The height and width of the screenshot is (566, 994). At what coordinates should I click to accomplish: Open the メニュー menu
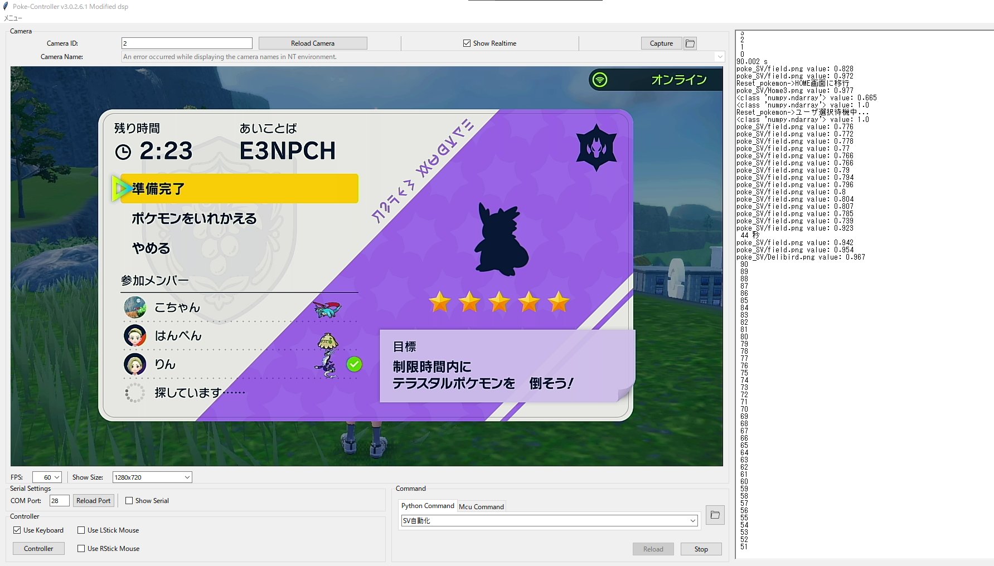(x=13, y=18)
